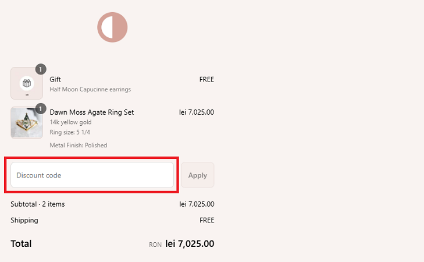Click the half-moon store logo
Viewport: 424px width, 262px height.
[x=112, y=27]
